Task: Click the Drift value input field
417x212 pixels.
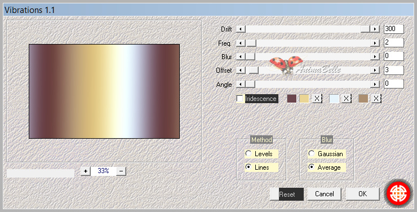Action: [394, 29]
